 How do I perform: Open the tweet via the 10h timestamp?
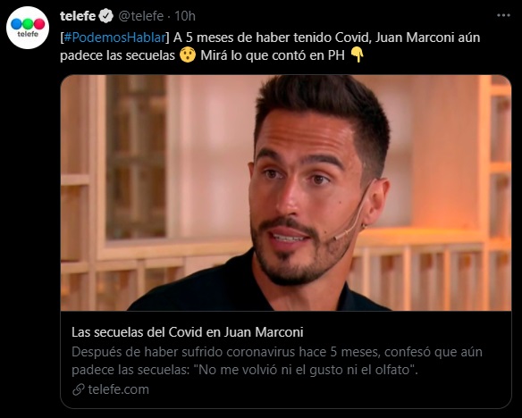coord(185,16)
